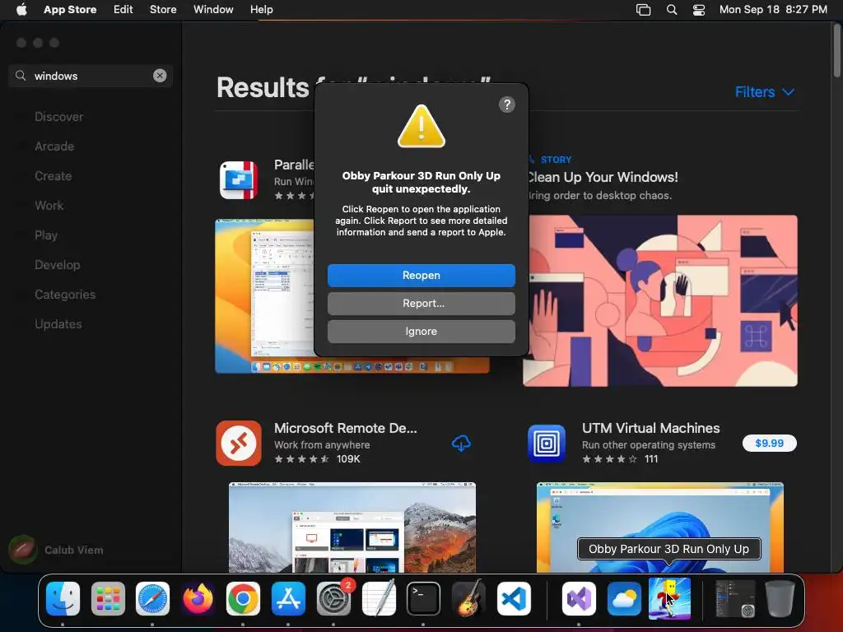This screenshot has height=632, width=843.
Task: Open the Edit menu
Action: [123, 9]
